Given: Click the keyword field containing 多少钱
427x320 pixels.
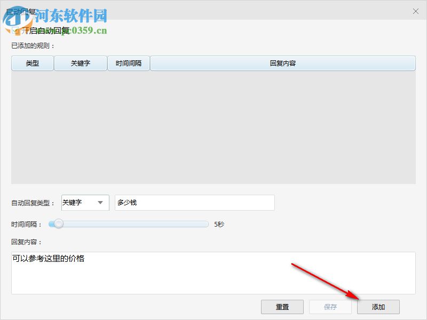Looking at the screenshot, I should (195, 203).
